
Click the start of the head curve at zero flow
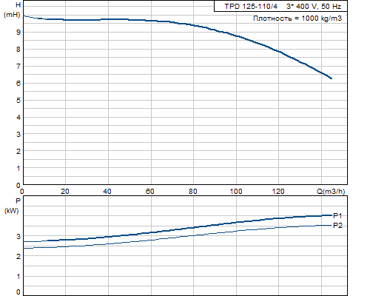coord(24,16)
